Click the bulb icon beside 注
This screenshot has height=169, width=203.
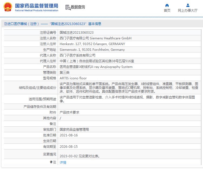tap(51, 162)
